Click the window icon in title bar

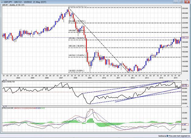(2, 2)
